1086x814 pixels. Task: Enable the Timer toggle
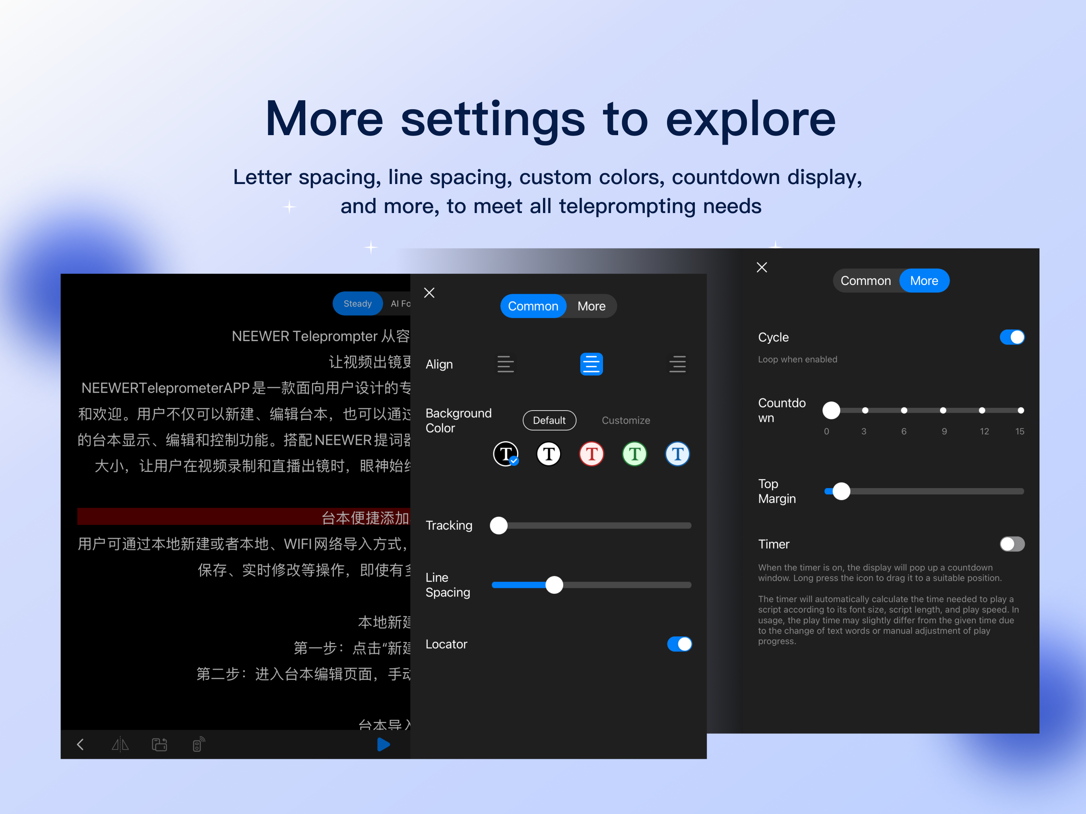[x=1012, y=543]
